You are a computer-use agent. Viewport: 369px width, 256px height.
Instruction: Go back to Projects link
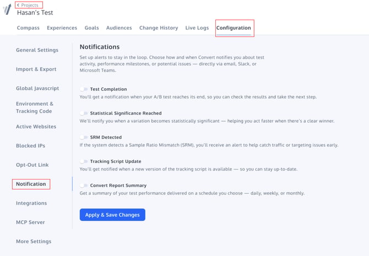coord(28,5)
